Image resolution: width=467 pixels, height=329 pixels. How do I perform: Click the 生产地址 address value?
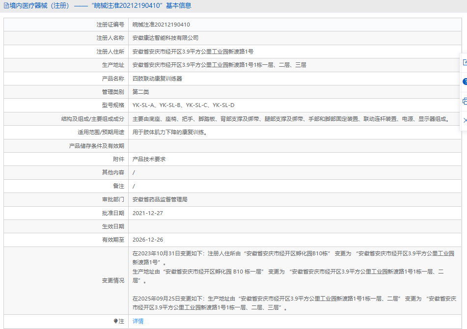(x=219, y=65)
